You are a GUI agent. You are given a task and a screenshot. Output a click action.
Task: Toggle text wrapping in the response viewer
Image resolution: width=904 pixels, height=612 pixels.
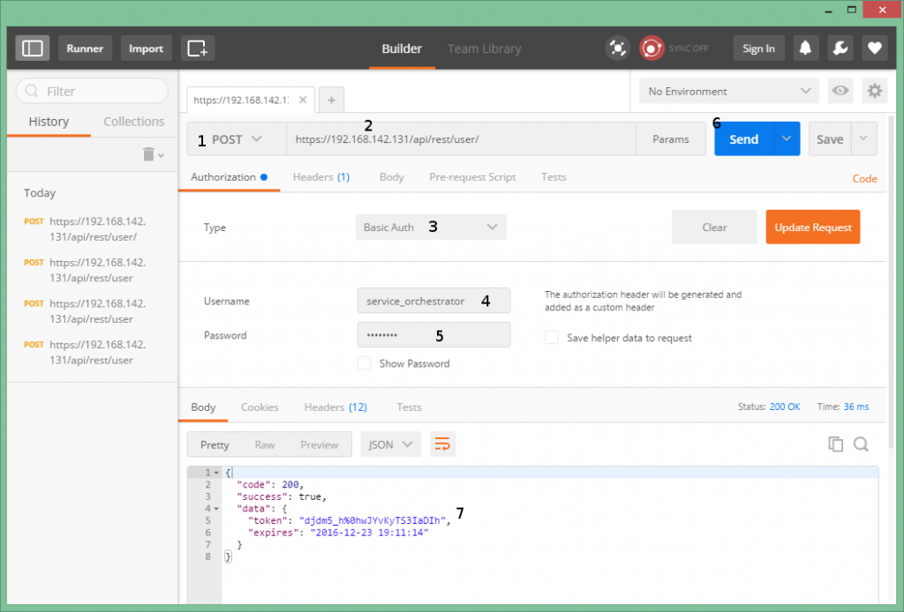pyautogui.click(x=442, y=444)
